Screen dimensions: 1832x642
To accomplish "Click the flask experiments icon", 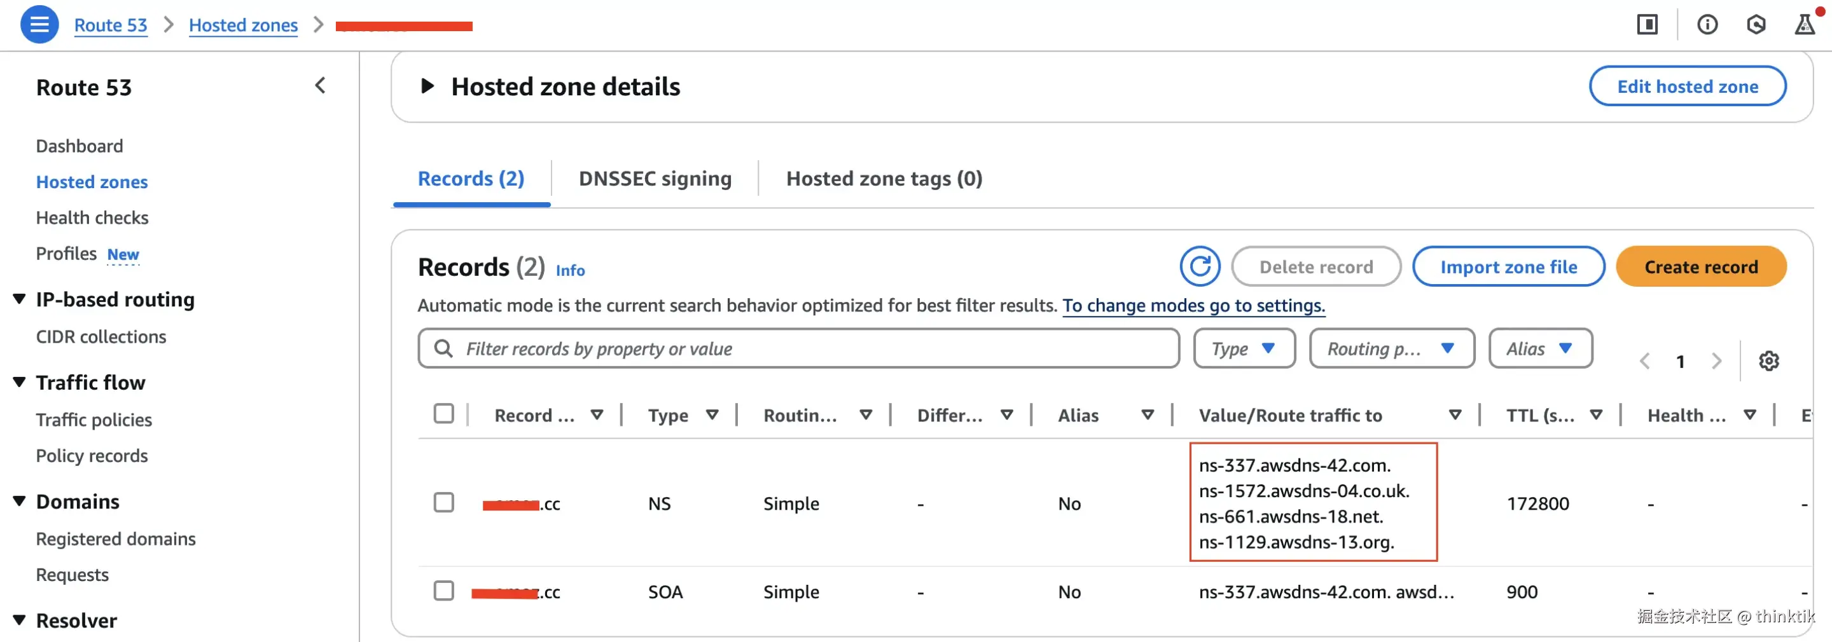I will pyautogui.click(x=1803, y=25).
